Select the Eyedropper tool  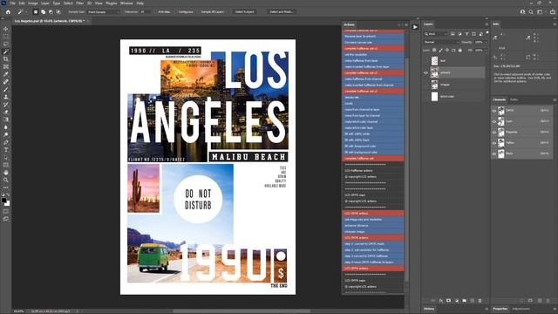[6, 74]
